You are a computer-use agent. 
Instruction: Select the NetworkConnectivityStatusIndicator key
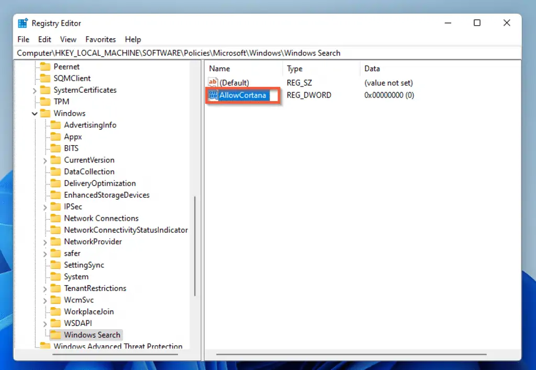coord(126,230)
